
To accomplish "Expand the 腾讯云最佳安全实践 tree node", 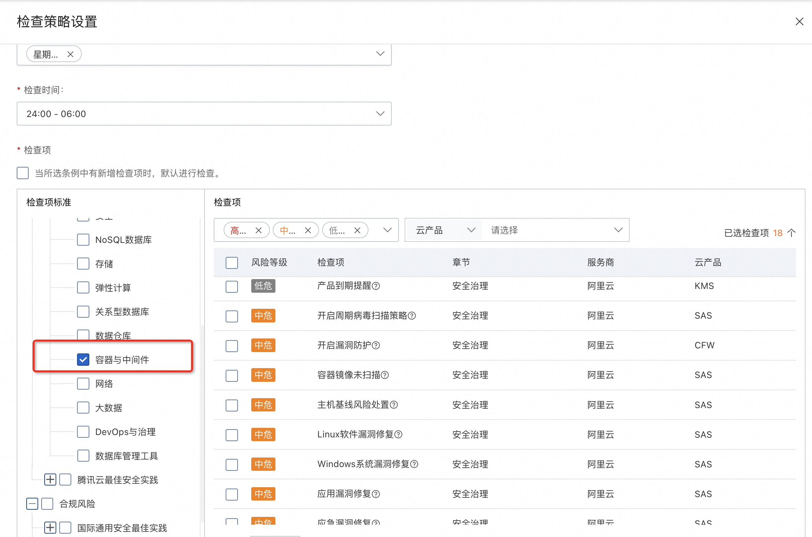I will (x=50, y=479).
